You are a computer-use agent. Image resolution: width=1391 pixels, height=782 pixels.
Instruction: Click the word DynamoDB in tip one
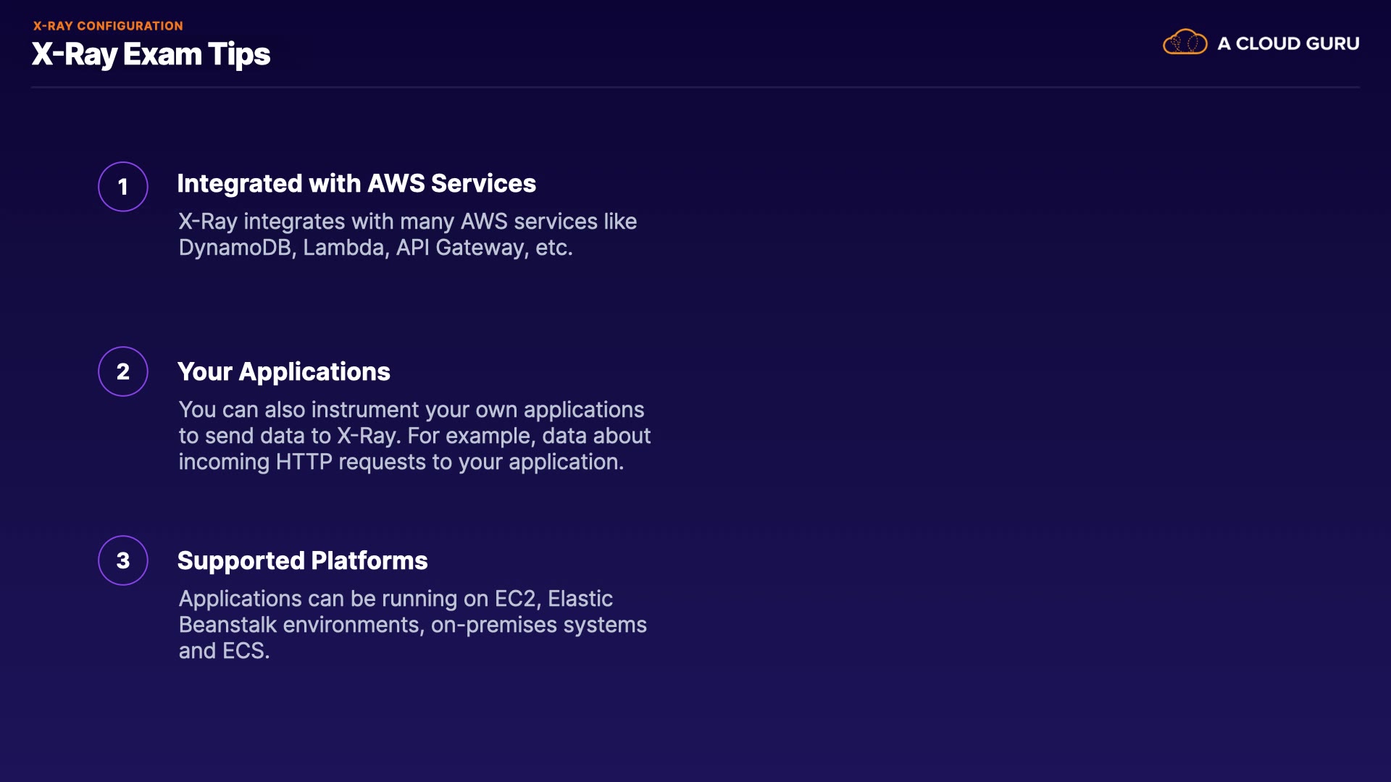click(235, 248)
